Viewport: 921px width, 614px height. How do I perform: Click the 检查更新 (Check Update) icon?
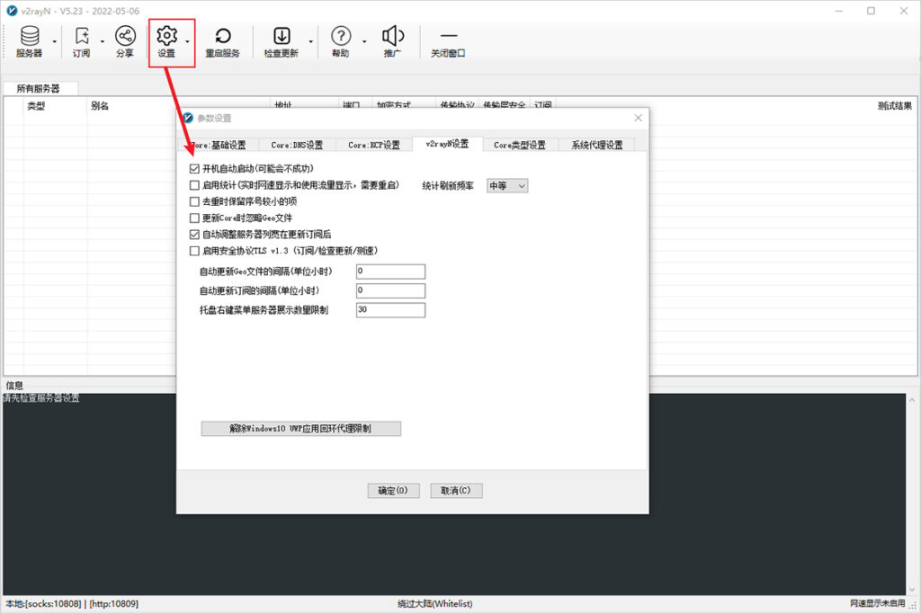pos(283,40)
